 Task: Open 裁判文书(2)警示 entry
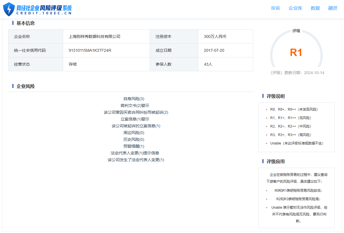click(x=135, y=105)
